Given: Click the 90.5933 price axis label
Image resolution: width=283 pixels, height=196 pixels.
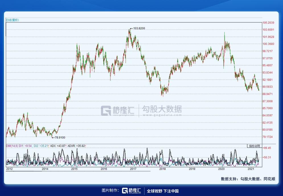Looking at the screenshot, I should pyautogui.click(x=267, y=87).
